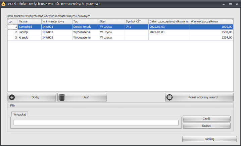
Task: Sort by Nr inwentarzowy column header
Action: [57, 21]
